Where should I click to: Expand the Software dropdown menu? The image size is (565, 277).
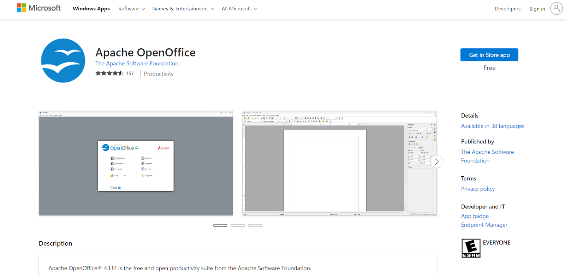click(x=132, y=9)
